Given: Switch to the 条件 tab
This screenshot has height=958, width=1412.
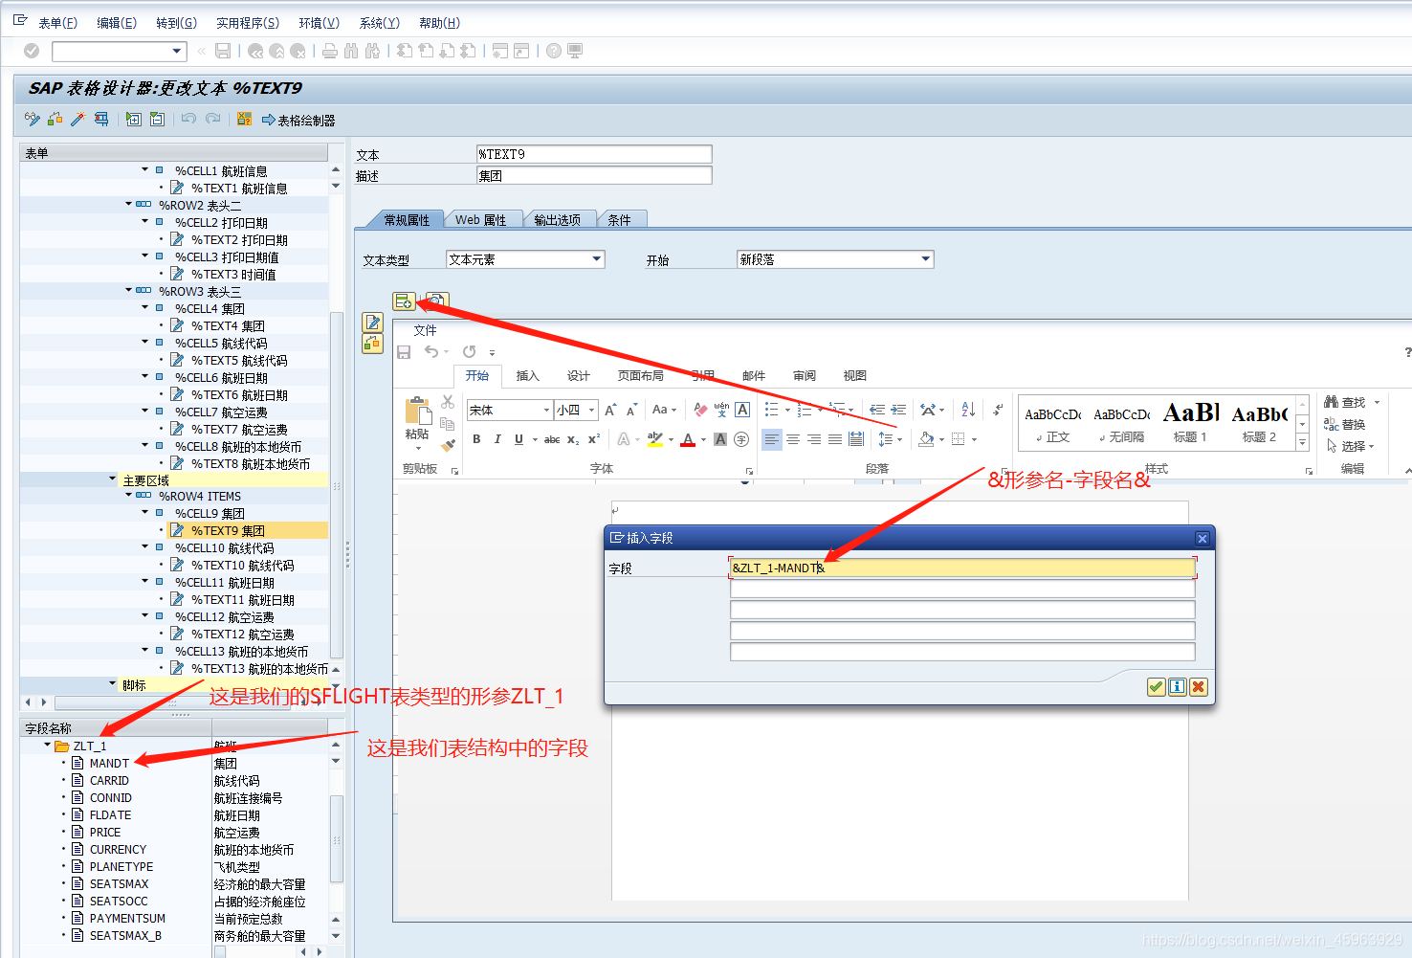Looking at the screenshot, I should [x=620, y=219].
